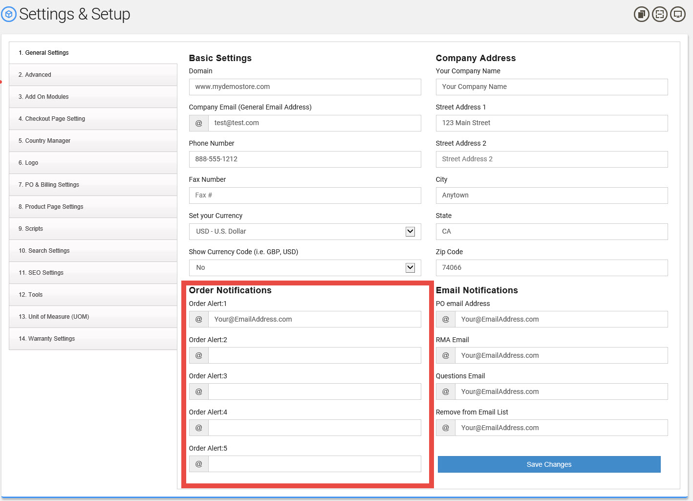Click the bracketed frame scan icon
The height and width of the screenshot is (501, 693).
(x=660, y=14)
